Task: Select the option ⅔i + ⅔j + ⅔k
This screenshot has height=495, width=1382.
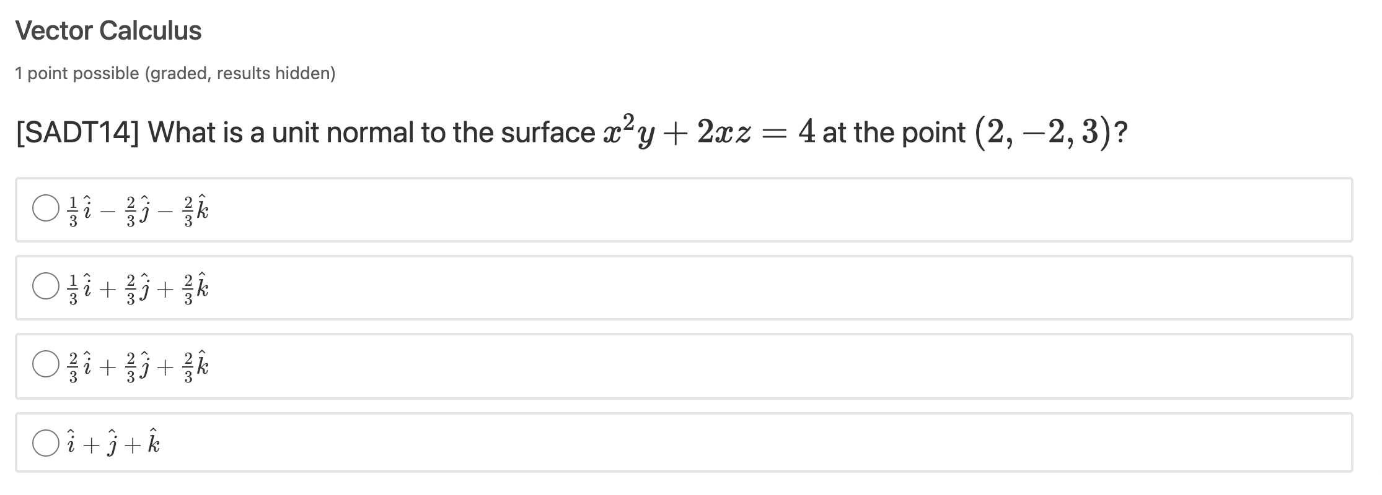Action: click(x=45, y=365)
